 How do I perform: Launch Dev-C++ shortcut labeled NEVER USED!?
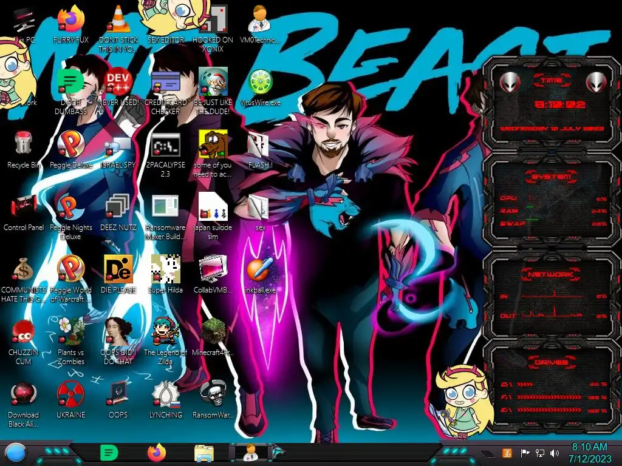[x=118, y=87]
